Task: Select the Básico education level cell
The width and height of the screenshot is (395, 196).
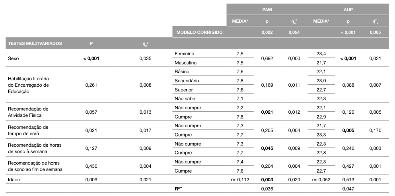Action: (182, 72)
